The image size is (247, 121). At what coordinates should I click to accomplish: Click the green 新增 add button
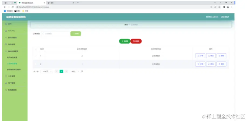click(125, 41)
